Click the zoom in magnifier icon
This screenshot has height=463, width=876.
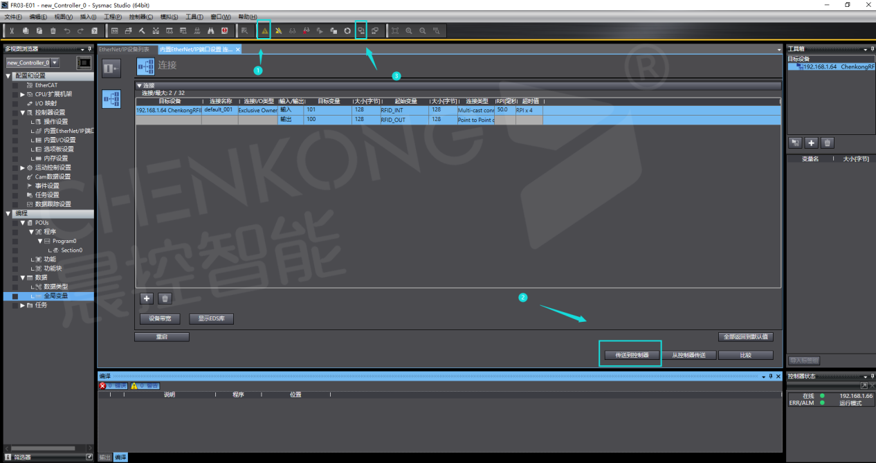coord(409,30)
